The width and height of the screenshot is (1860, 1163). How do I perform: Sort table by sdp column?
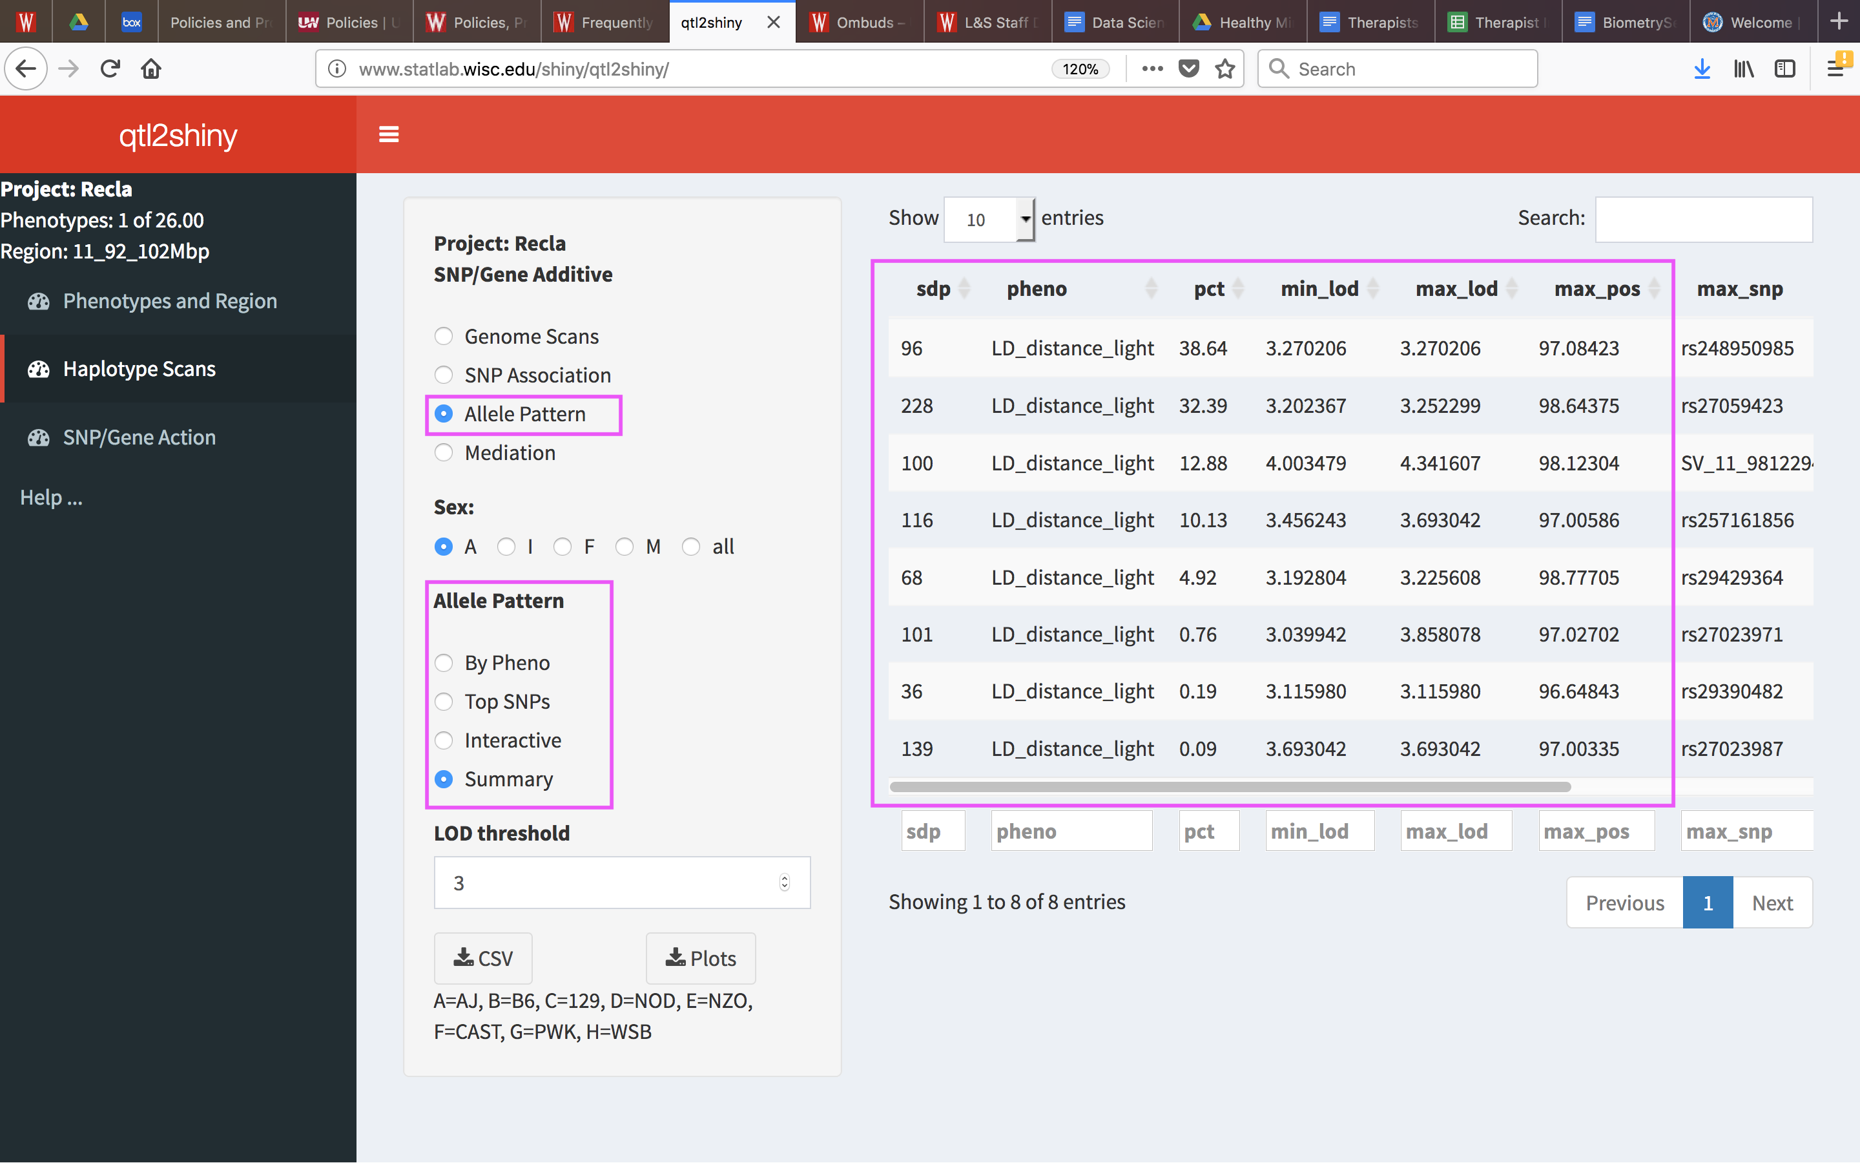(x=933, y=289)
